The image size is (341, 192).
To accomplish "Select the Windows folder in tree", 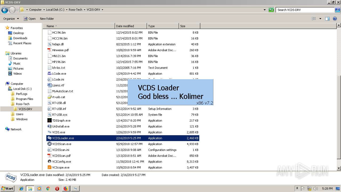I will click(x=22, y=119).
